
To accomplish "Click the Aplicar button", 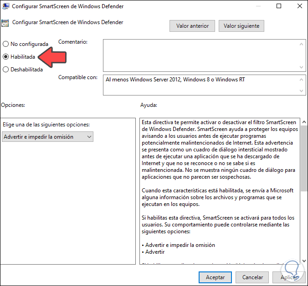I will (289, 277).
